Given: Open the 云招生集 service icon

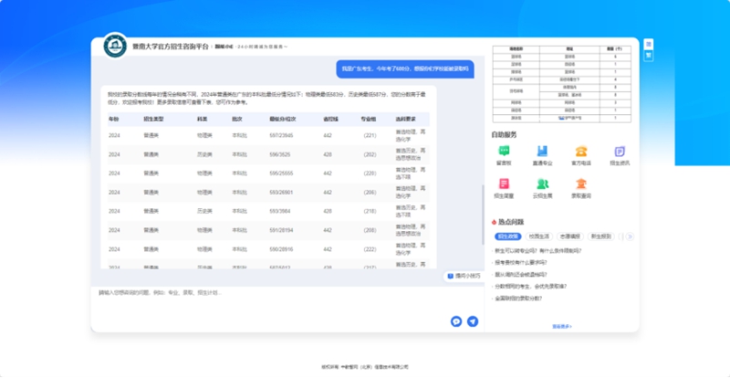Looking at the screenshot, I should coord(542,185).
